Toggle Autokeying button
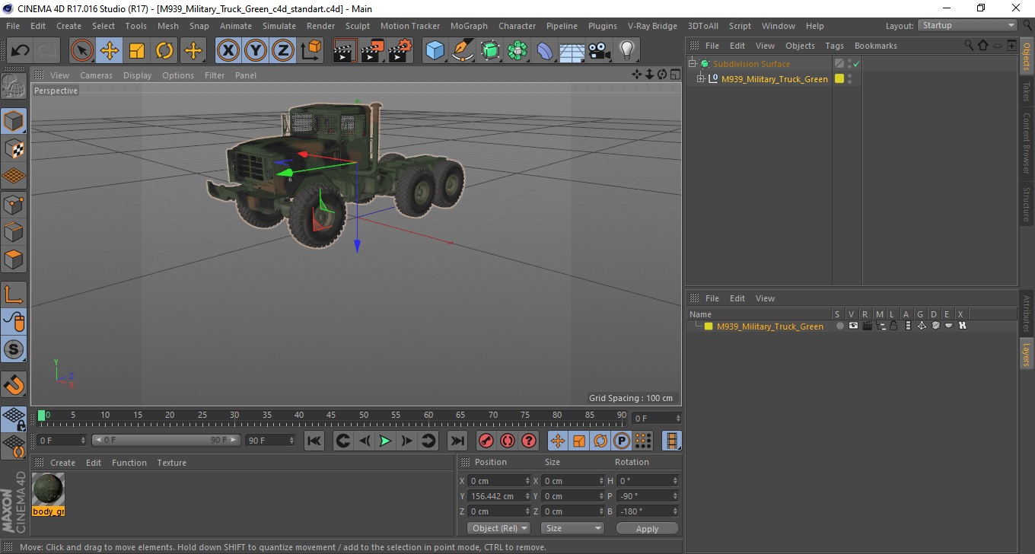Image resolution: width=1035 pixels, height=554 pixels. point(507,441)
